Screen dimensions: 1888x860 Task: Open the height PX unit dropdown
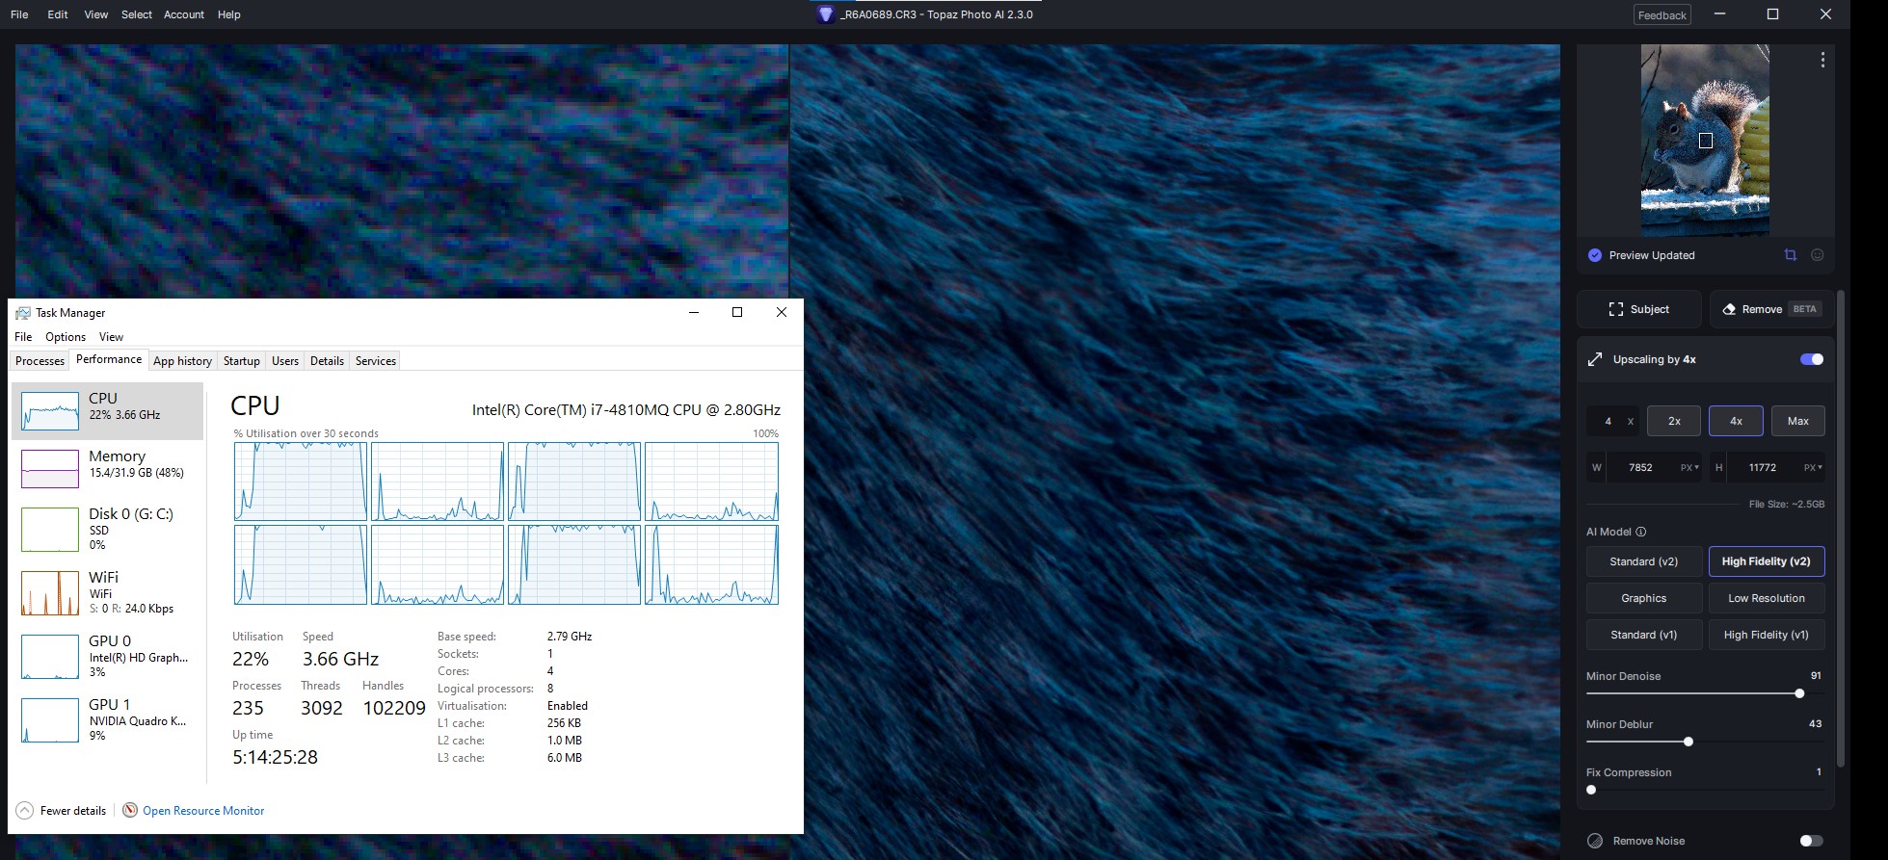[1812, 468]
